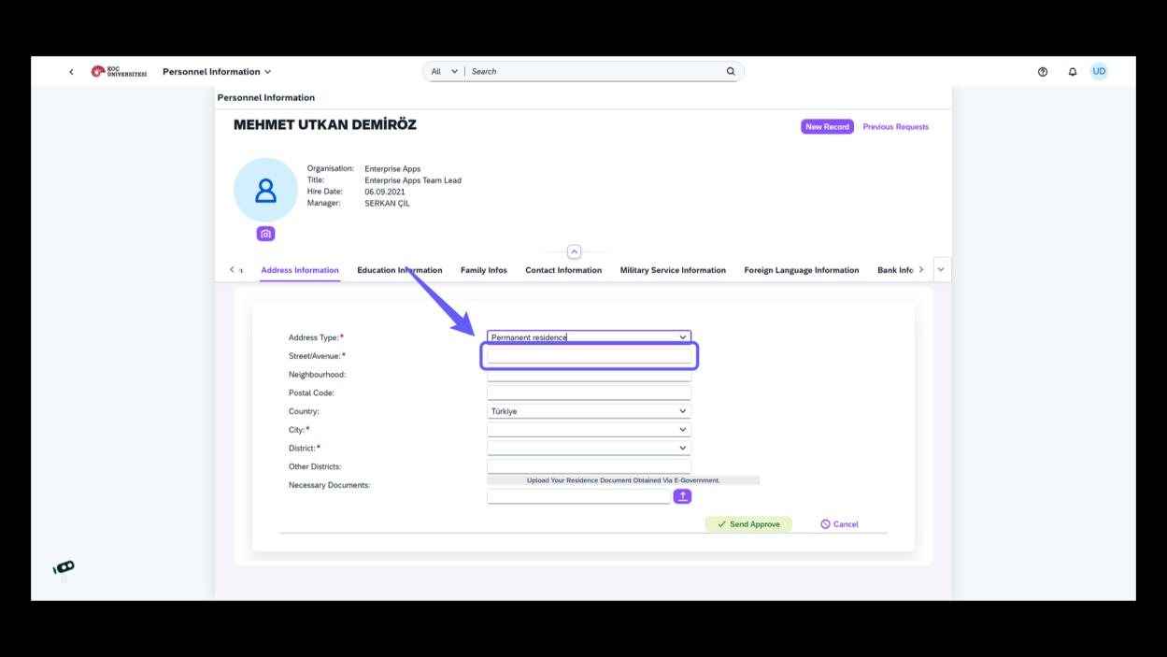Click the document file name field
Viewport: 1167px width, 657px height.
click(578, 496)
